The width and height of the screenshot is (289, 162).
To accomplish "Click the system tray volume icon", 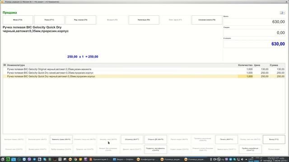I will tap(242, 159).
